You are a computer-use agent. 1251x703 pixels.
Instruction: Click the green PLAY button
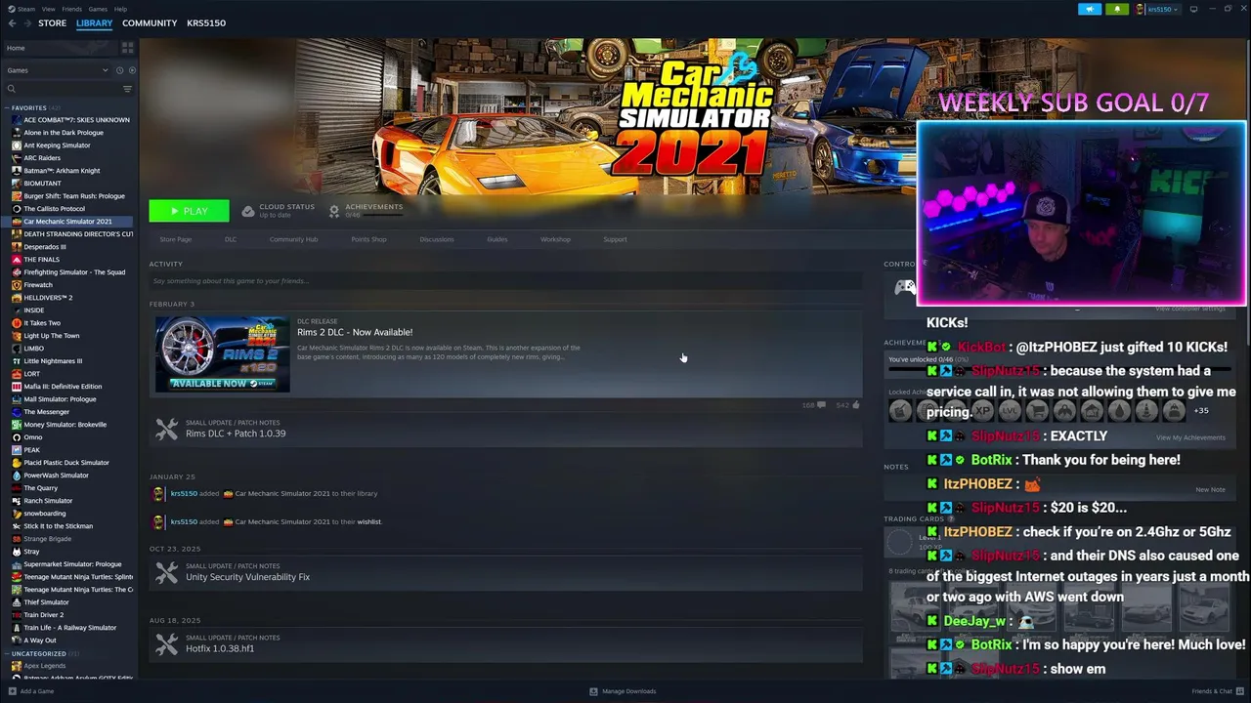pyautogui.click(x=189, y=211)
